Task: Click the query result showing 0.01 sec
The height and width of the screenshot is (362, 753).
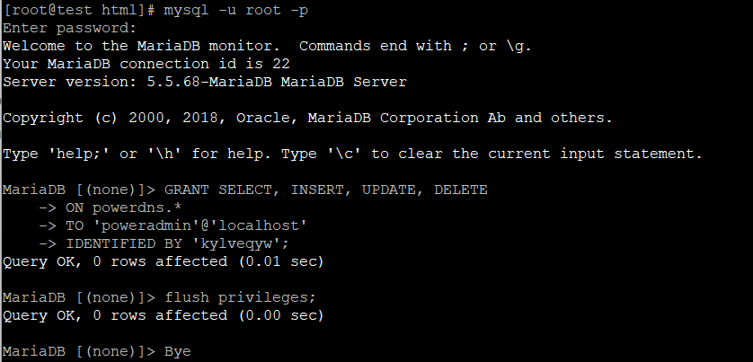Action: [x=162, y=261]
